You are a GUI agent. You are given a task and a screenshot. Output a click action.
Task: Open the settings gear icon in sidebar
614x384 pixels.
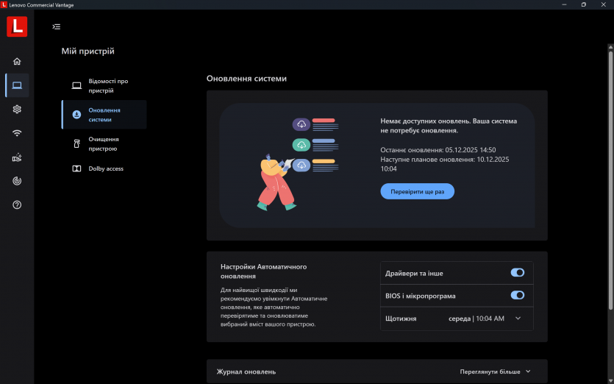pos(17,109)
